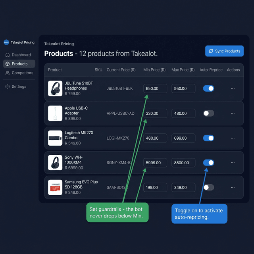Edit min price 650.00 for JBL headphones
Image resolution: width=254 pixels, height=254 pixels.
[155, 89]
